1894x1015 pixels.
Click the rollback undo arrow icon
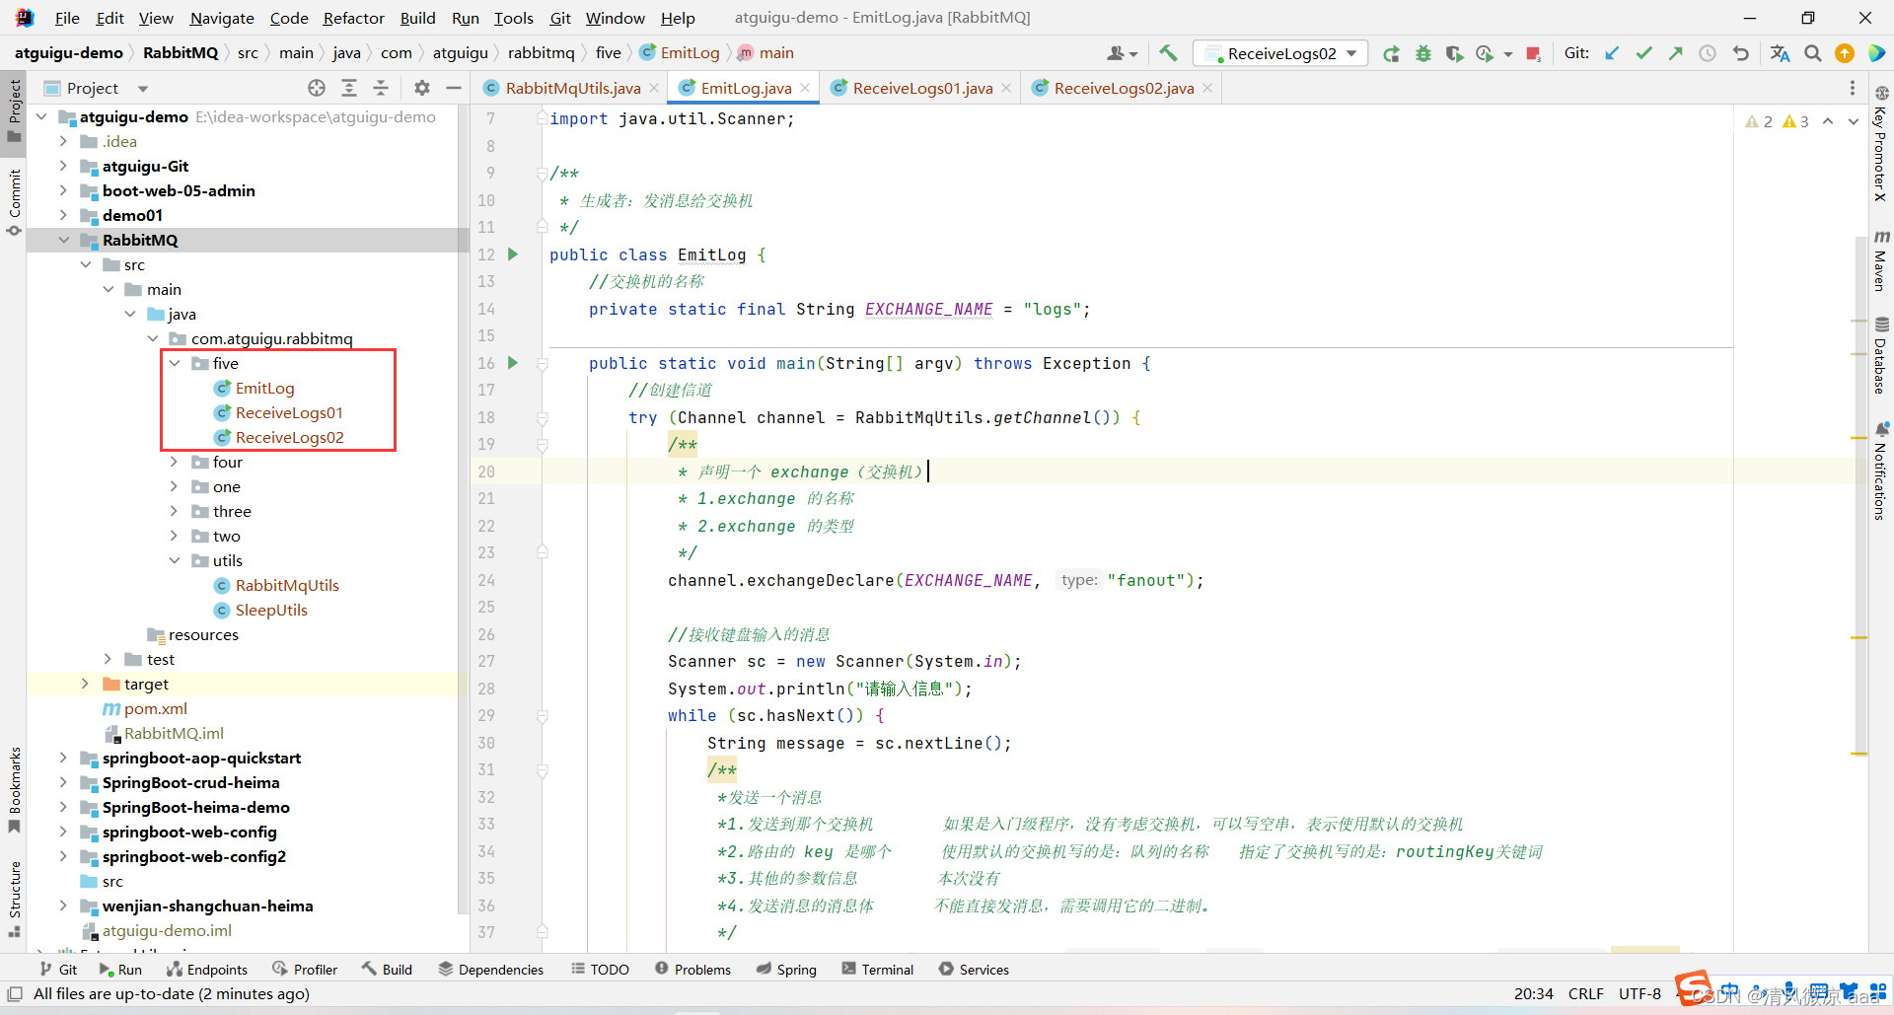coord(1741,53)
